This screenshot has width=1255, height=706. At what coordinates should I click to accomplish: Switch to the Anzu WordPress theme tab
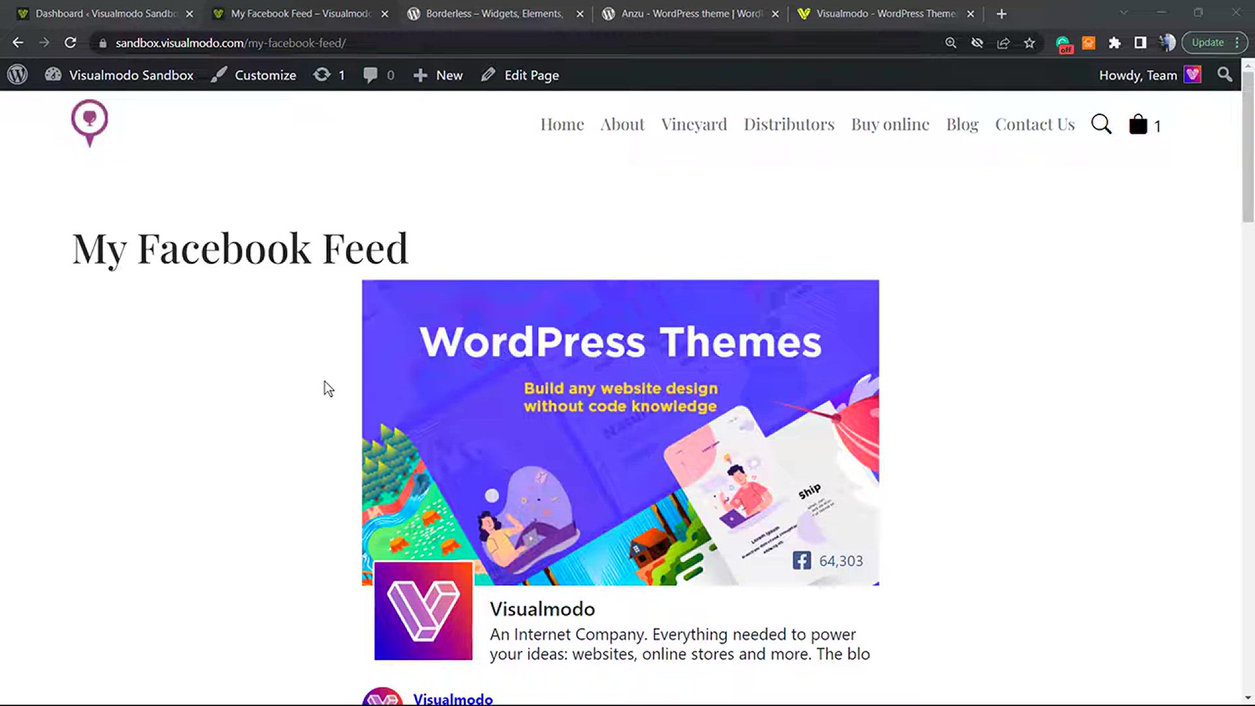(x=690, y=14)
